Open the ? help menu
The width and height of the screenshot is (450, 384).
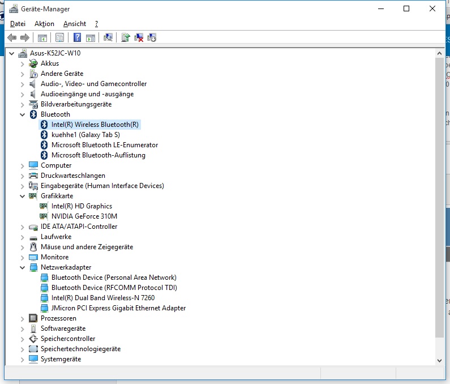click(96, 24)
